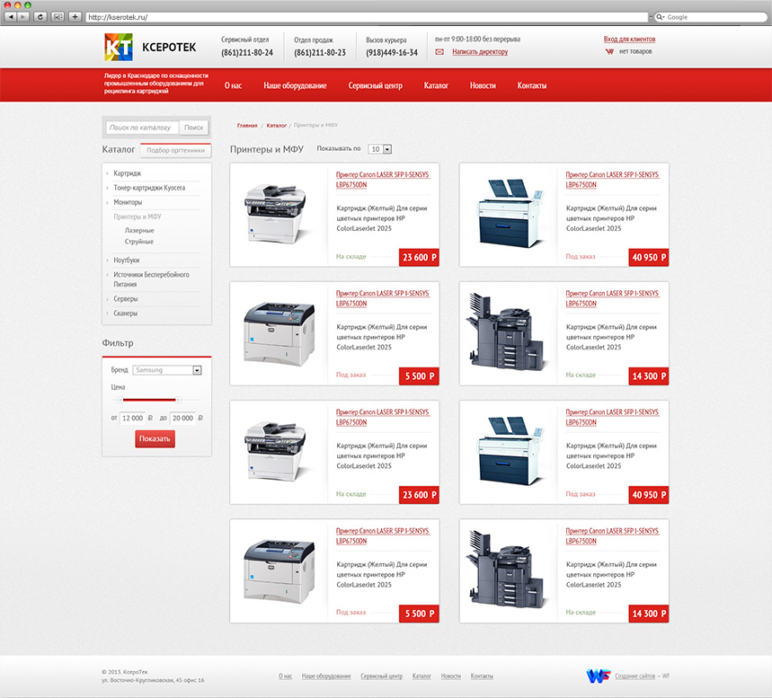Click the envelope icon beside Написать директору
Image resolution: width=772 pixels, height=698 pixels.
(x=439, y=52)
